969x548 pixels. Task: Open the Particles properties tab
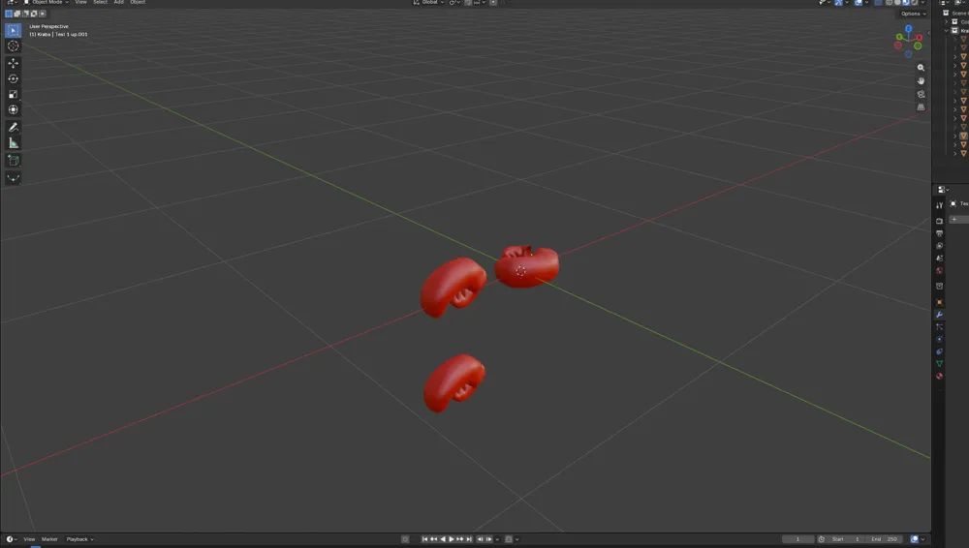pyautogui.click(x=939, y=327)
